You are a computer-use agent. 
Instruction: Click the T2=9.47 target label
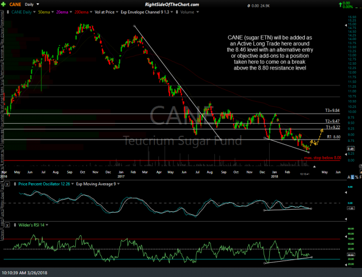tap(333, 121)
